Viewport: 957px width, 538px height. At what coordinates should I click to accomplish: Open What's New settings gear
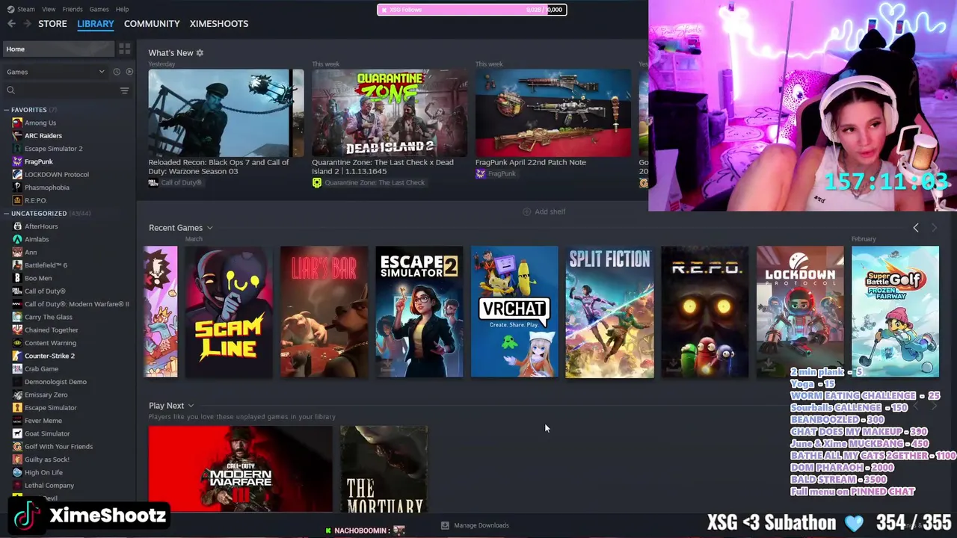coord(200,53)
